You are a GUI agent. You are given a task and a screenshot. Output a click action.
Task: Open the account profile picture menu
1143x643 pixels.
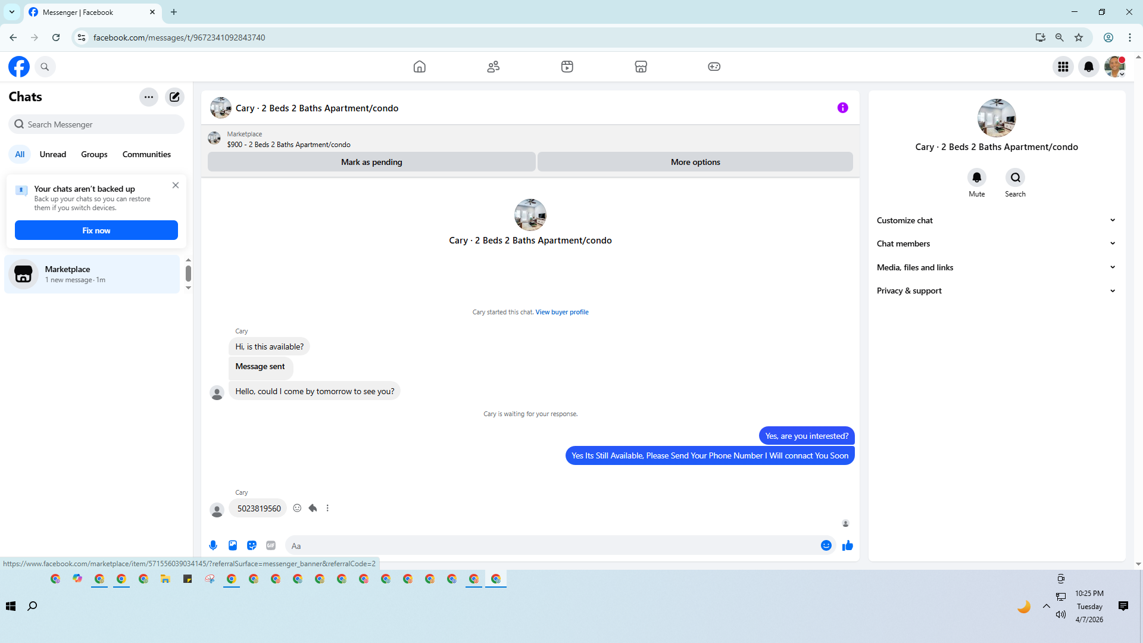(1115, 67)
